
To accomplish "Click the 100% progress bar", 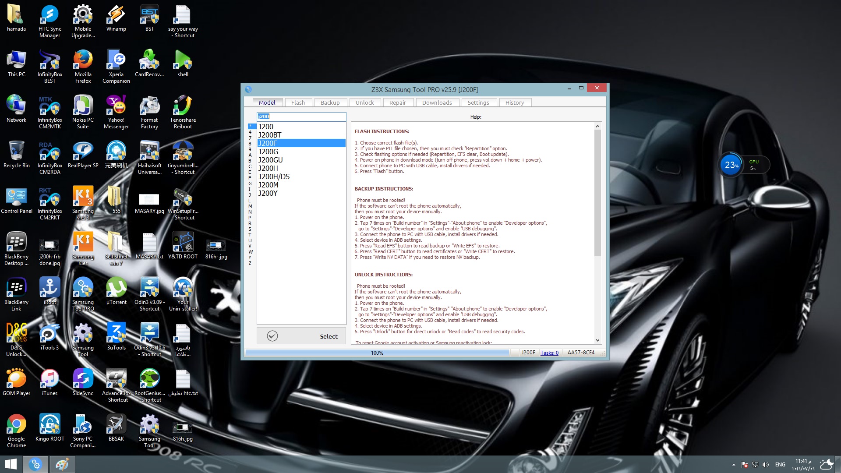I will 377,353.
